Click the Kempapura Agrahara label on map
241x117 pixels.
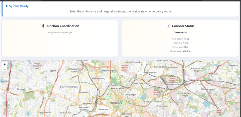coord(84,109)
